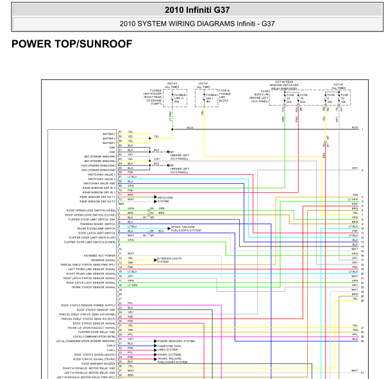The image size is (386, 379).
Task: Click the 'SWITCHING VALVE 2' pin label
Action: [x=101, y=179]
